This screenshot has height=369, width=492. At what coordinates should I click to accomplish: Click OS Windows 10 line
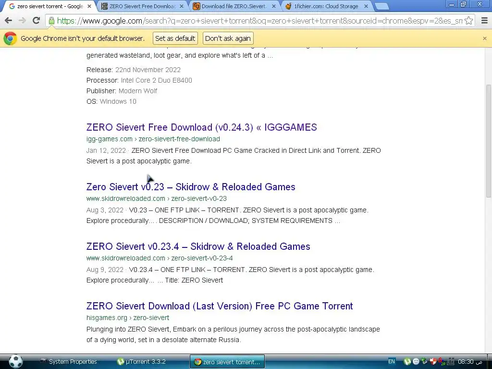[x=111, y=102]
